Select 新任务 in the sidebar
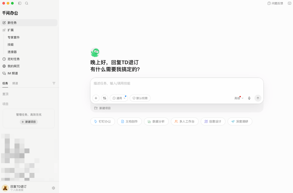Screen dimensions: 293x193 [29, 23]
